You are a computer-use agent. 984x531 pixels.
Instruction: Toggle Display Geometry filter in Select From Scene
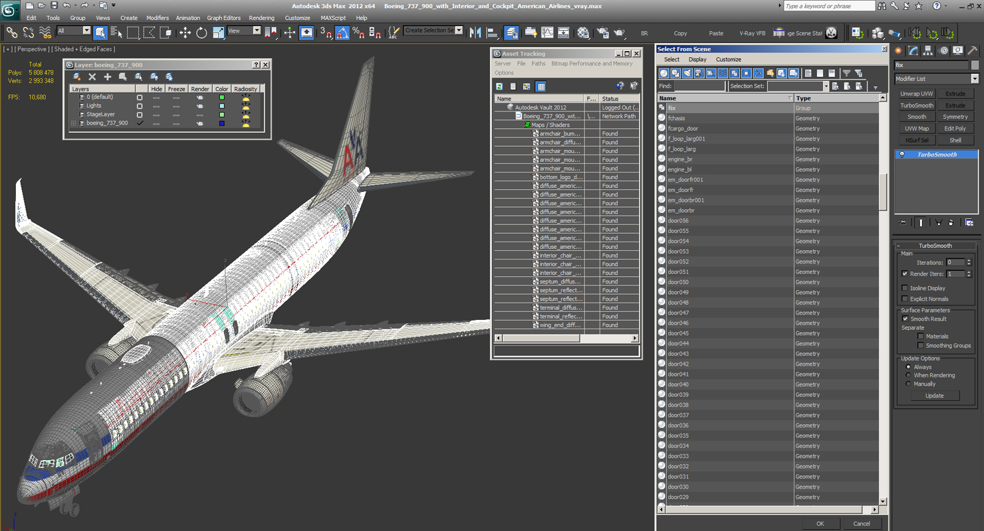(664, 73)
